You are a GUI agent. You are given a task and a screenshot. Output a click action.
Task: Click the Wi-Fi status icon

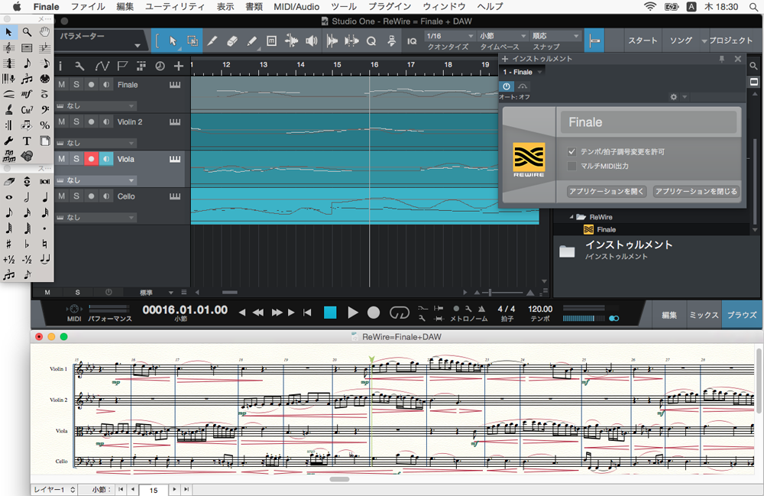click(650, 7)
